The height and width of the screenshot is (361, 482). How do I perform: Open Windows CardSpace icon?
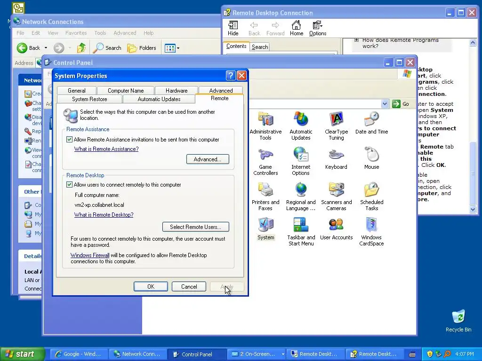pyautogui.click(x=372, y=232)
